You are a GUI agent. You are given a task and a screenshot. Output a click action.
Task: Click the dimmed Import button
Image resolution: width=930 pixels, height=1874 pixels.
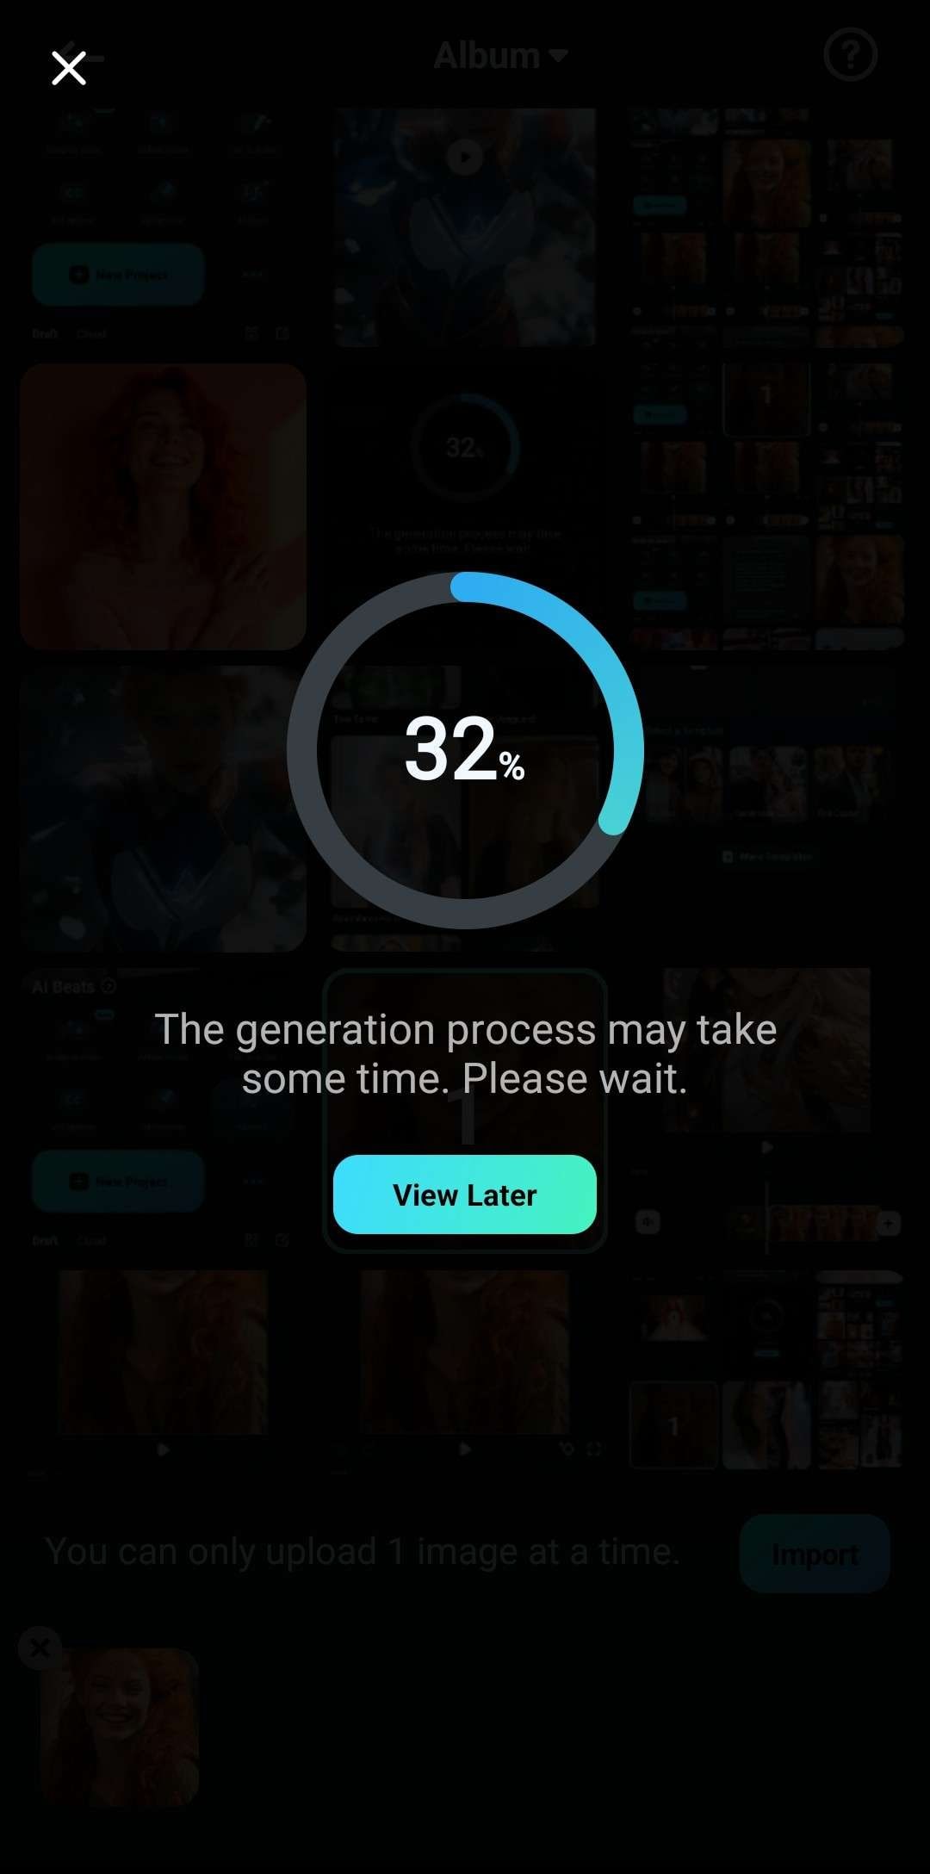(x=815, y=1554)
